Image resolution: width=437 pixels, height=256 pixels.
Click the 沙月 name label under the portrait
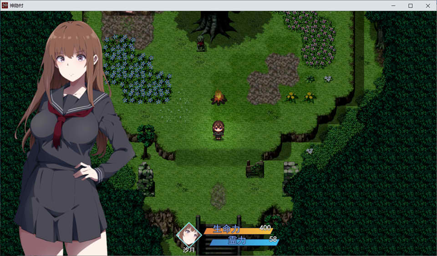pos(189,250)
